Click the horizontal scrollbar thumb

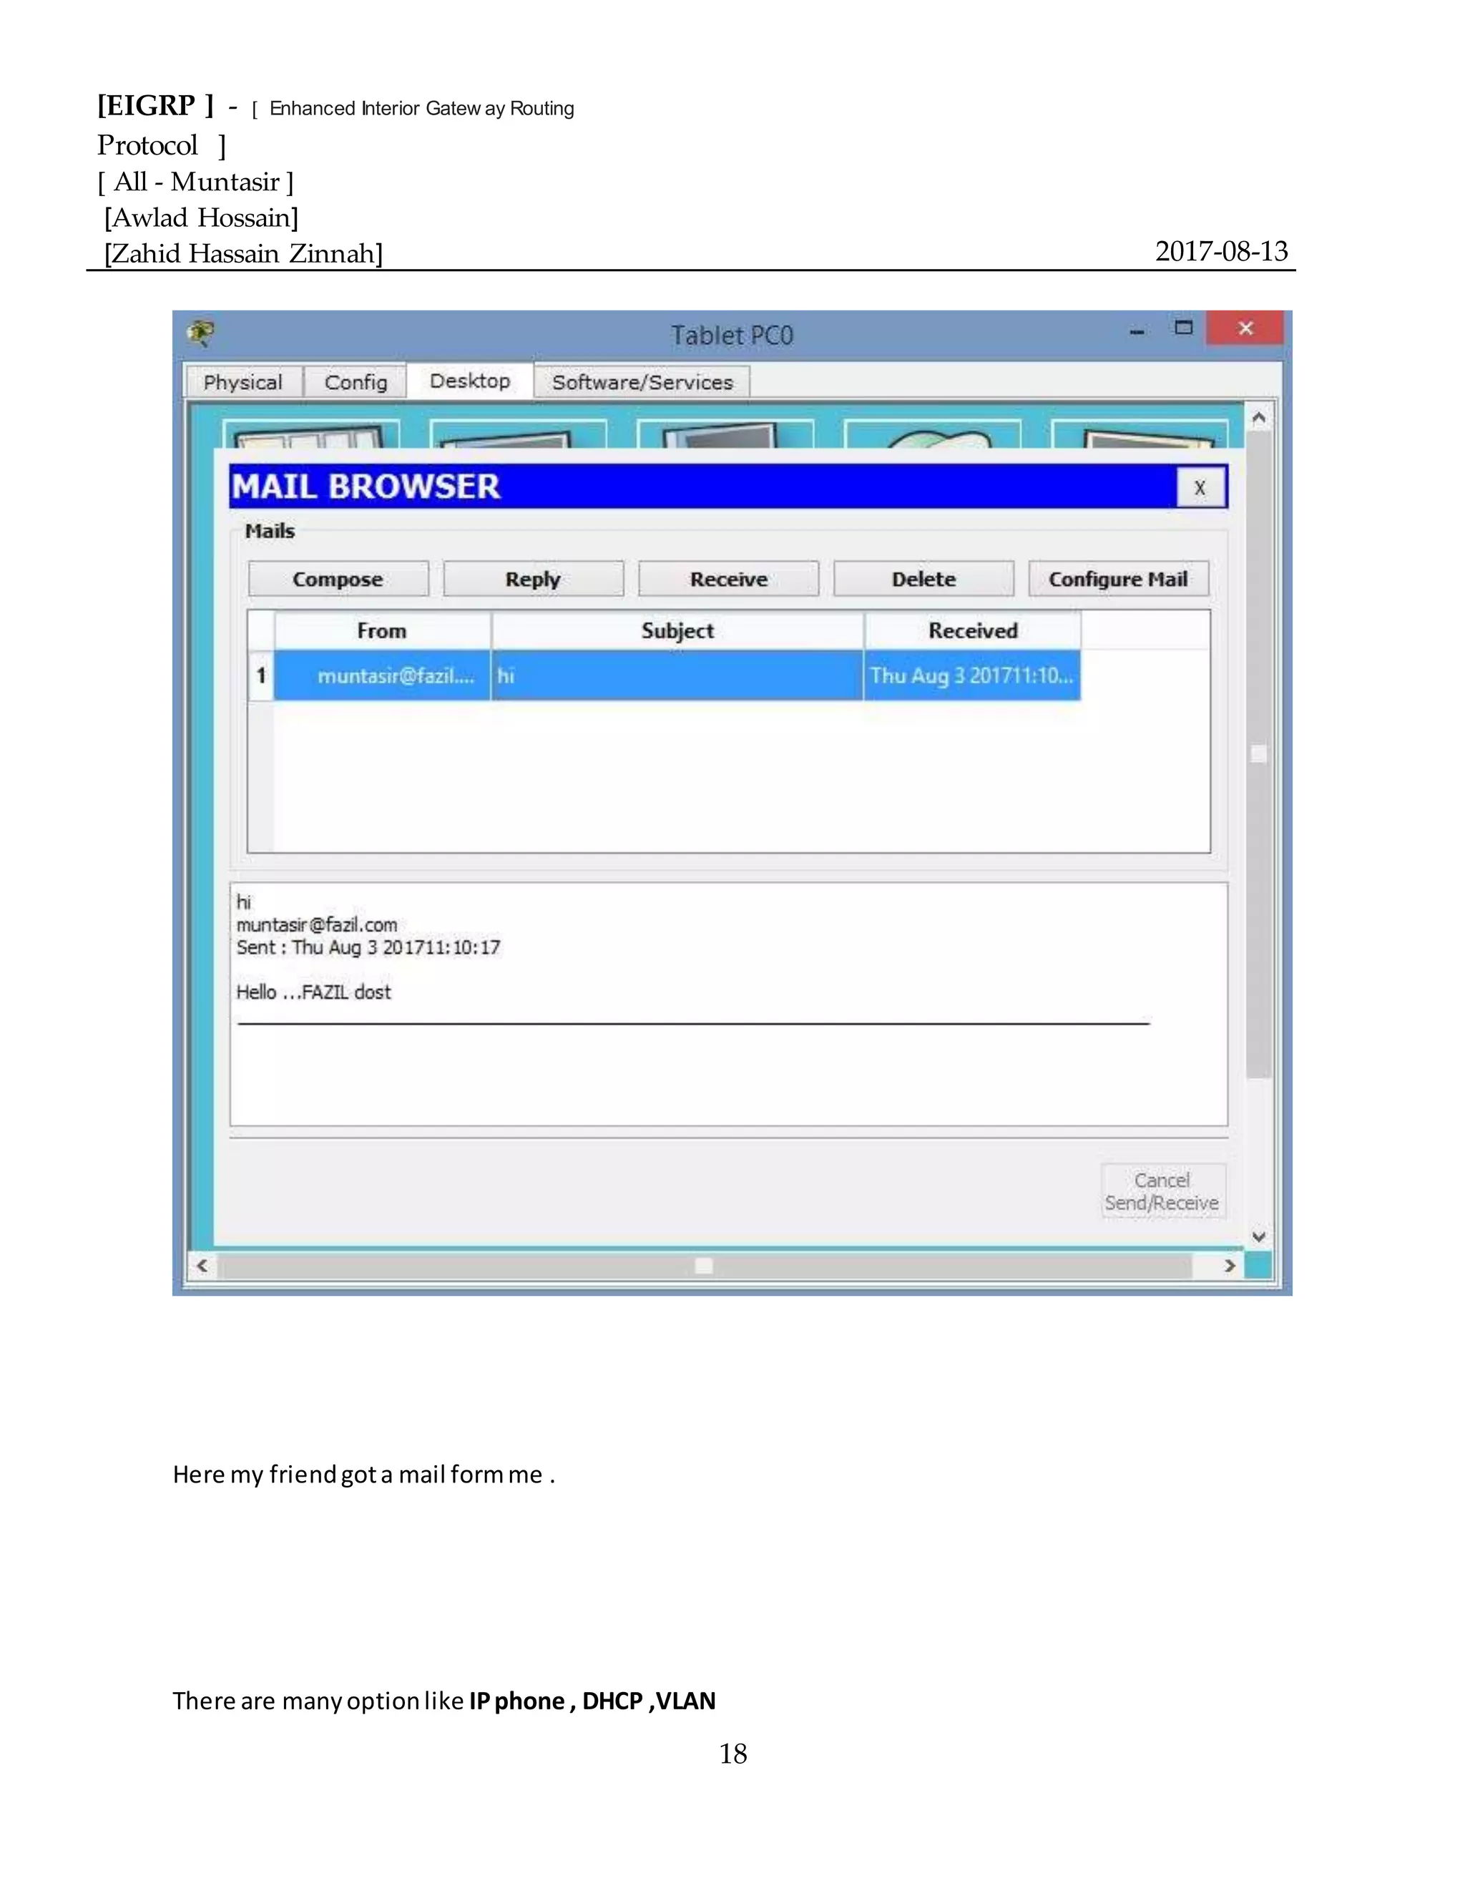(x=704, y=1266)
